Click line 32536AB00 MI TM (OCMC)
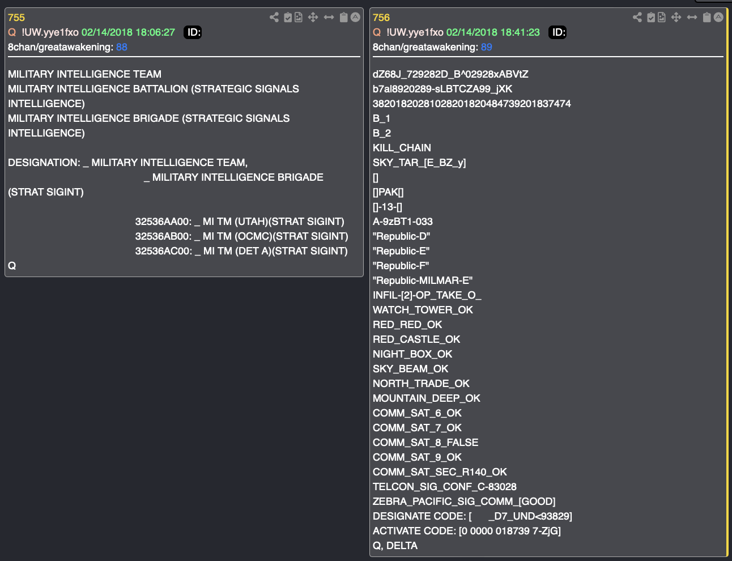This screenshot has height=561, width=732. (242, 236)
